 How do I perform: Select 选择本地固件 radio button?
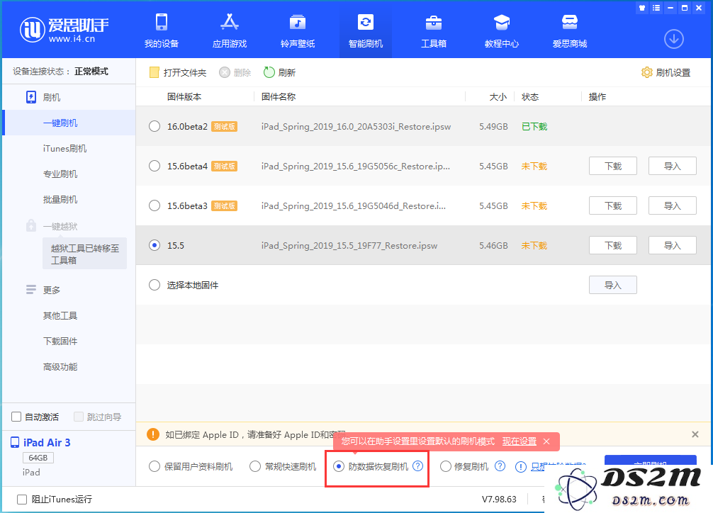pyautogui.click(x=155, y=285)
